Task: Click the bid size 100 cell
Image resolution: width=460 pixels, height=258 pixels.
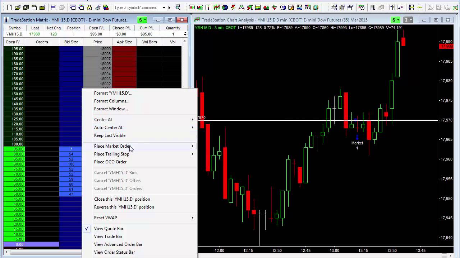Action: [71, 164]
